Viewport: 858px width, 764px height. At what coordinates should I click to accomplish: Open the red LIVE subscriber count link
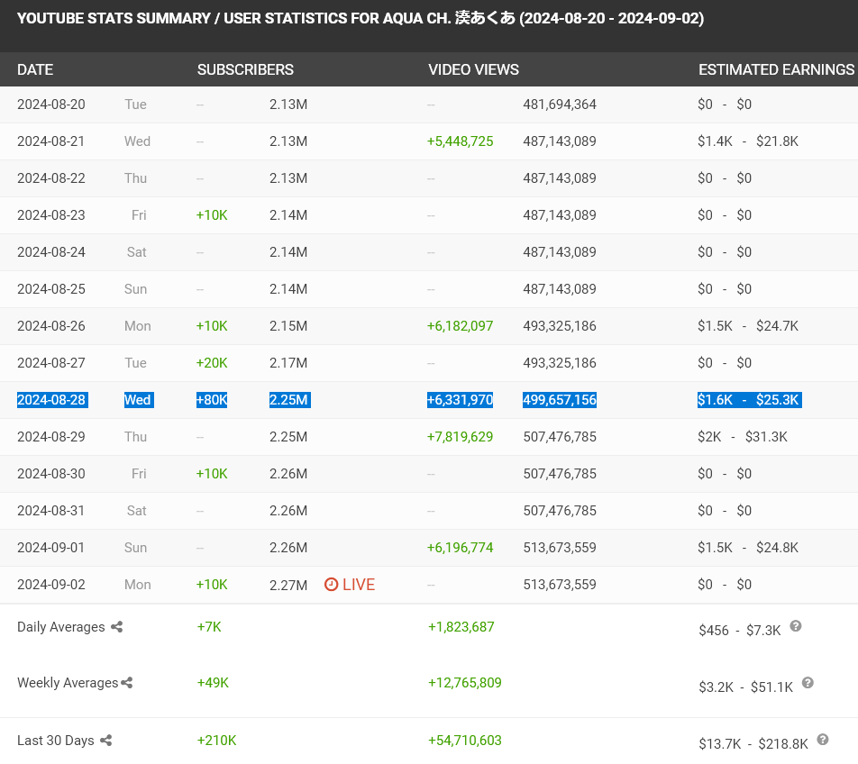pos(350,585)
